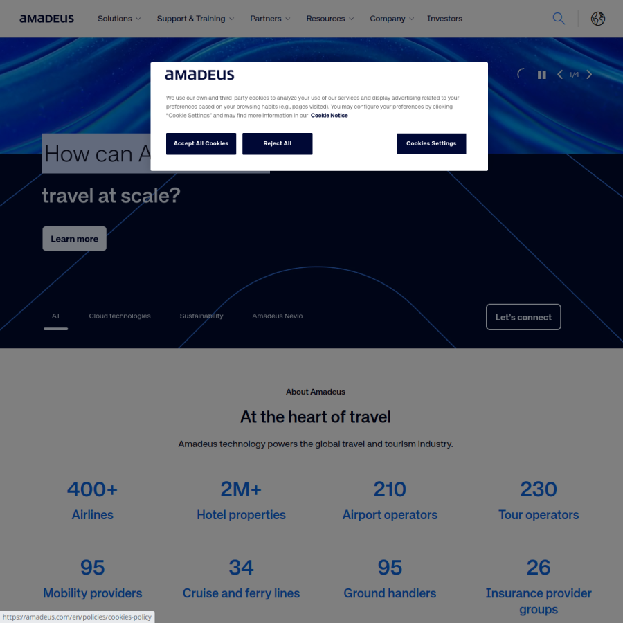The height and width of the screenshot is (623, 623).
Task: Select the Sustainability tab
Action: [x=201, y=316]
